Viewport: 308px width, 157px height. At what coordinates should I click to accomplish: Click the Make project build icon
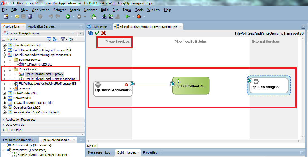[x=104, y=17]
